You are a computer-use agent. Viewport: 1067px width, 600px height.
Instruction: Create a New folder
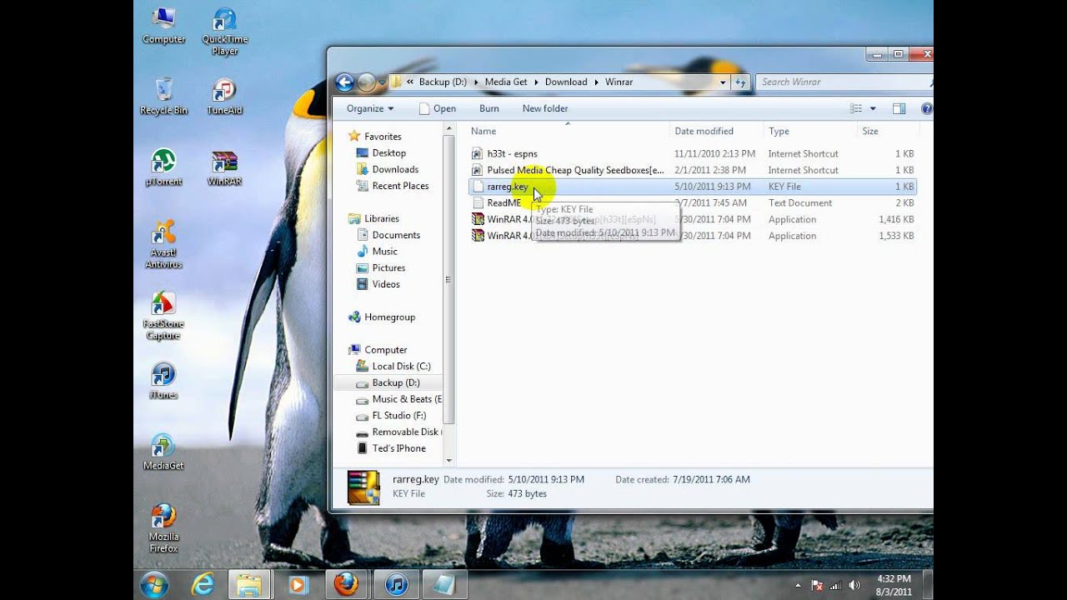545,108
